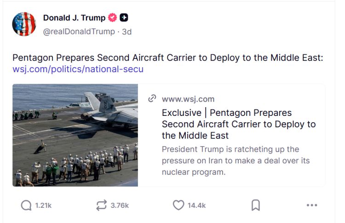
Task: Click the reply speech bubble icon
Action: (27, 205)
